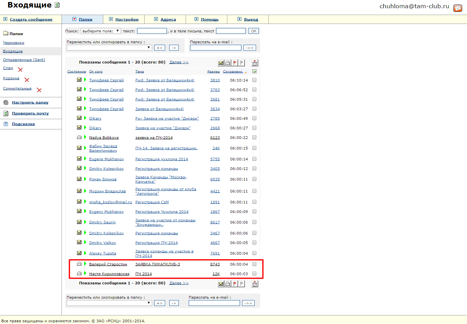Select the checkbox for the Nadya Bobkova message
Screen dimensions: 467x324
click(254, 137)
